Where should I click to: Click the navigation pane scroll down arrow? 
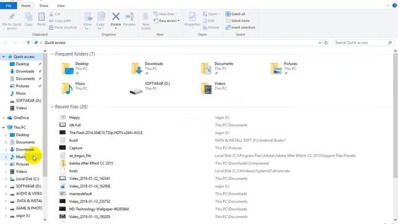point(45,220)
